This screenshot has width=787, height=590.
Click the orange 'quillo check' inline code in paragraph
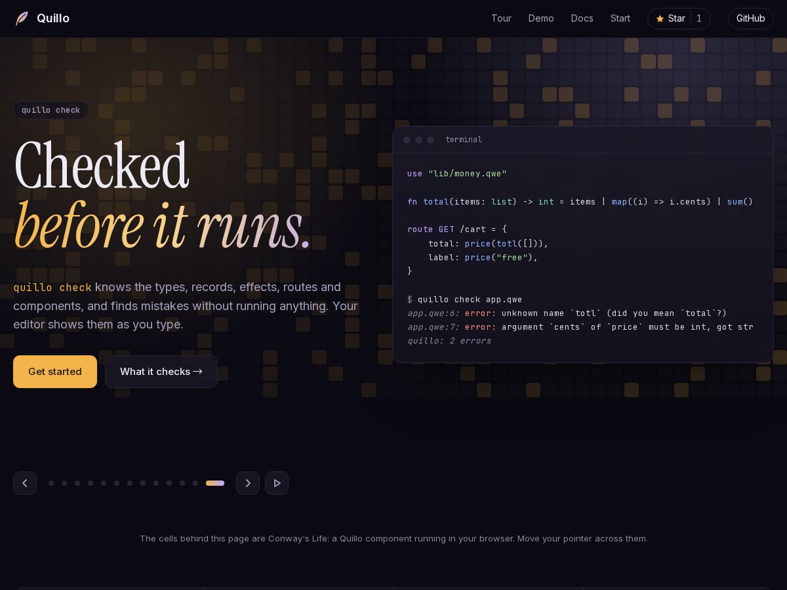[x=52, y=288]
